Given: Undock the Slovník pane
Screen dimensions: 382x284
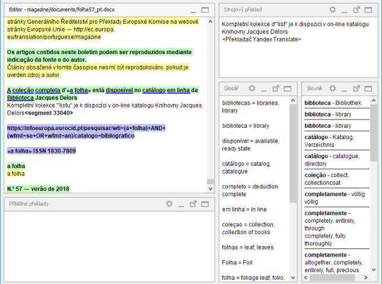Looking at the screenshot, I should tap(356, 89).
